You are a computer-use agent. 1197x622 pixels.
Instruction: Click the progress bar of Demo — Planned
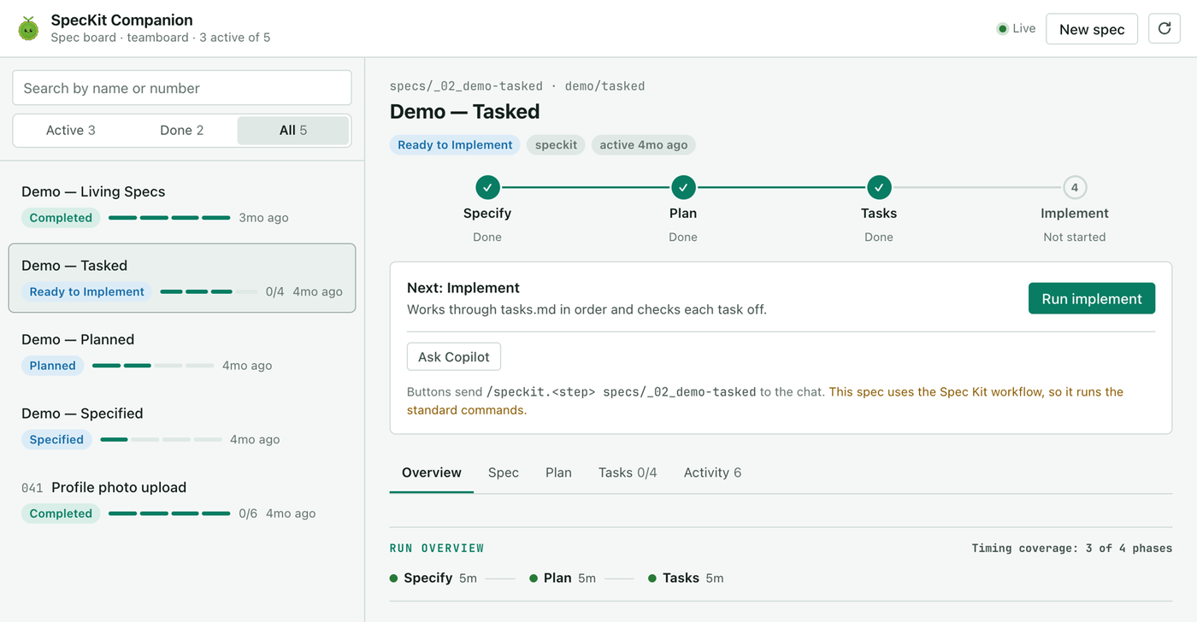[x=153, y=366]
